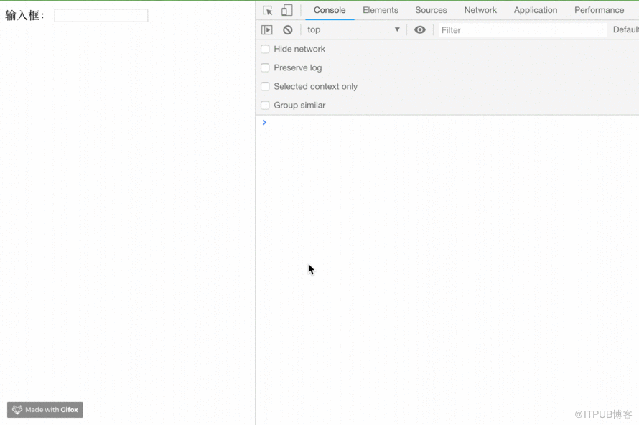
Task: Expand the Default levels dropdown
Action: coord(625,29)
